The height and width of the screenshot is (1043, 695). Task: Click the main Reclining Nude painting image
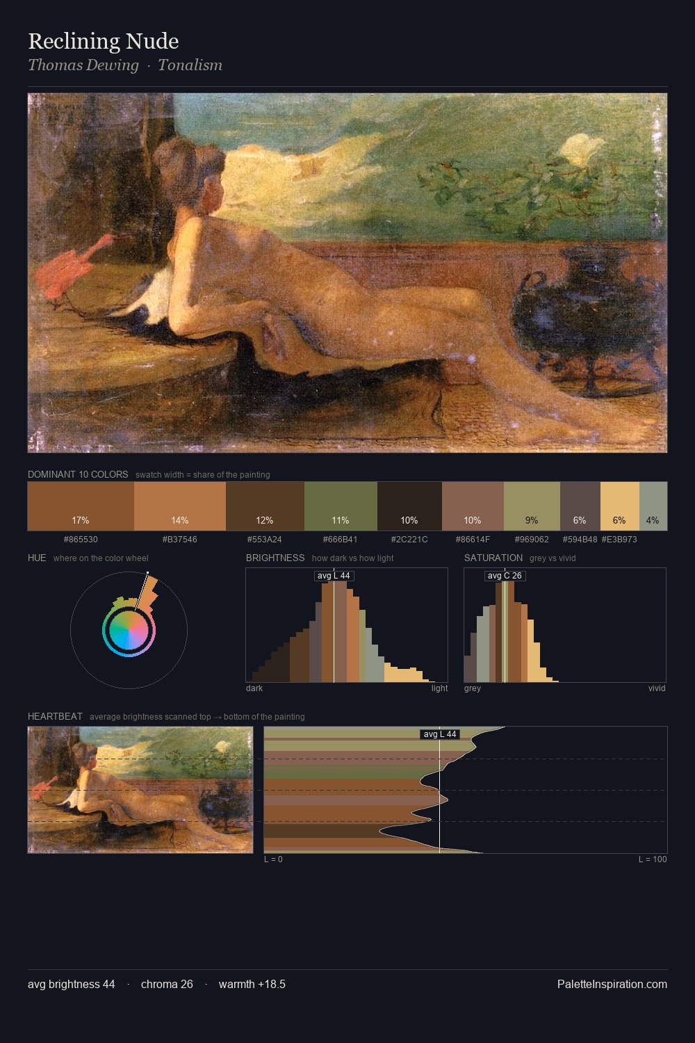pyautogui.click(x=347, y=273)
